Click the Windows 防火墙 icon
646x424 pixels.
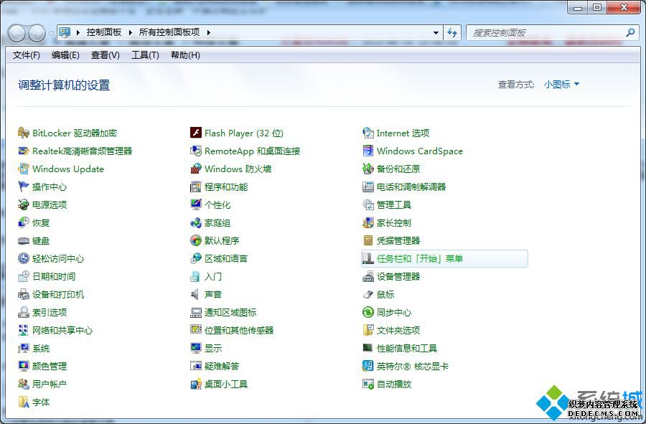tap(196, 169)
